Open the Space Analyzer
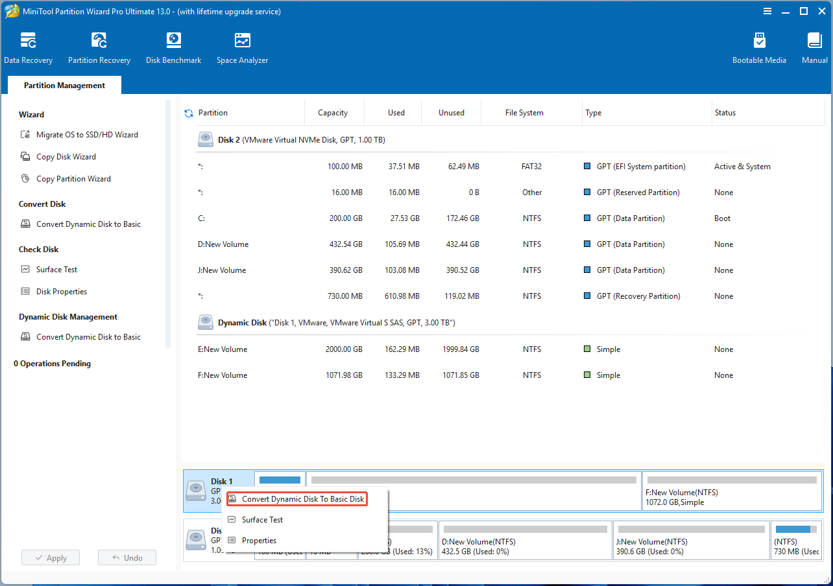Image resolution: width=833 pixels, height=586 pixels. [242, 45]
